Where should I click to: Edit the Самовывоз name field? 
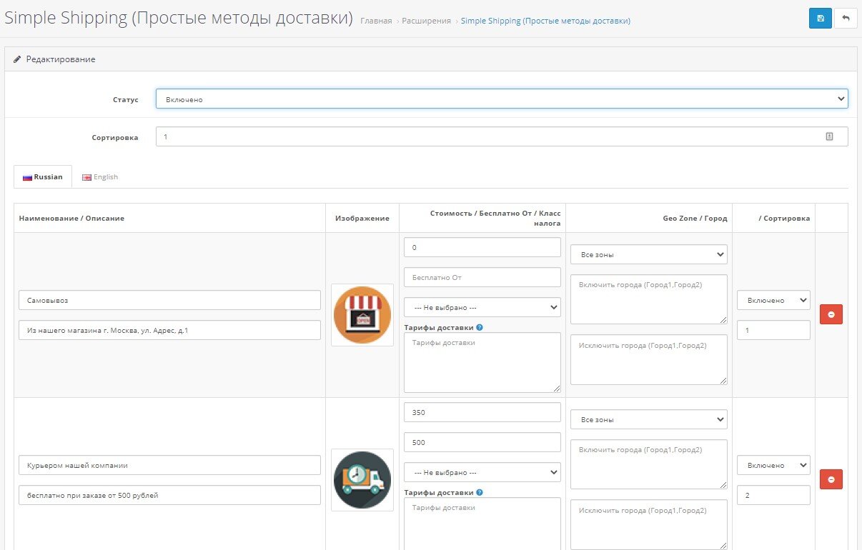[169, 300]
